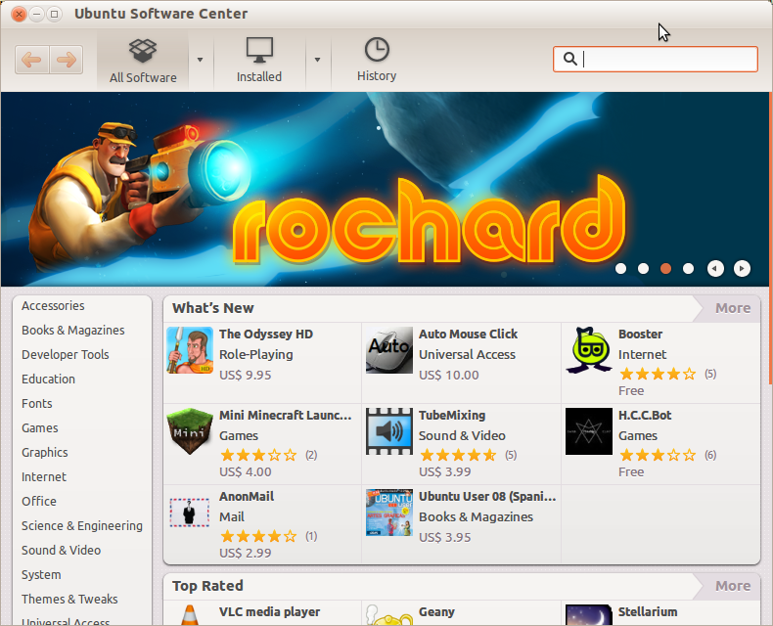This screenshot has width=773, height=626.
Task: Click the forward navigation arrow
Action: (x=66, y=60)
